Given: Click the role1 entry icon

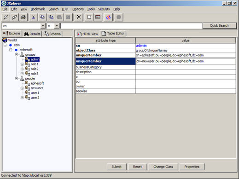Looking at the screenshot, I should tap(28, 64).
